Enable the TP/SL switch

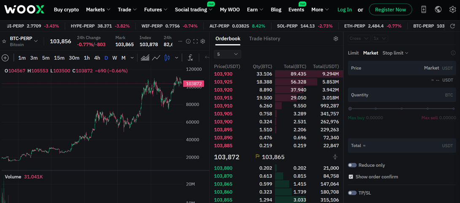[x=352, y=193]
